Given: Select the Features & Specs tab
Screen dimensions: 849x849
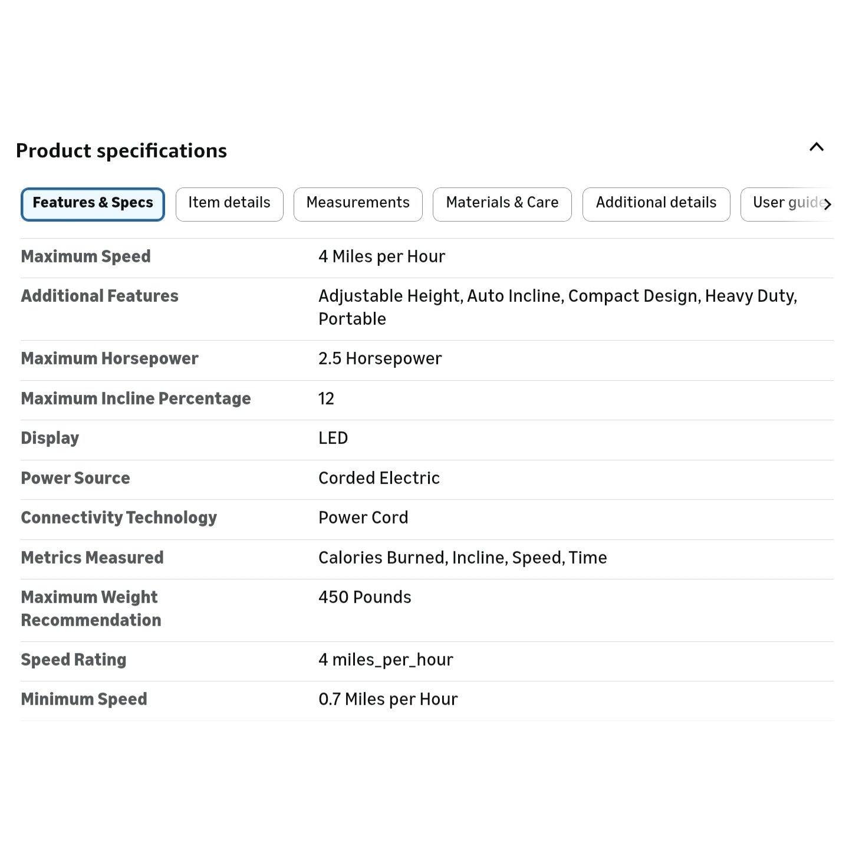Looking at the screenshot, I should 93,204.
